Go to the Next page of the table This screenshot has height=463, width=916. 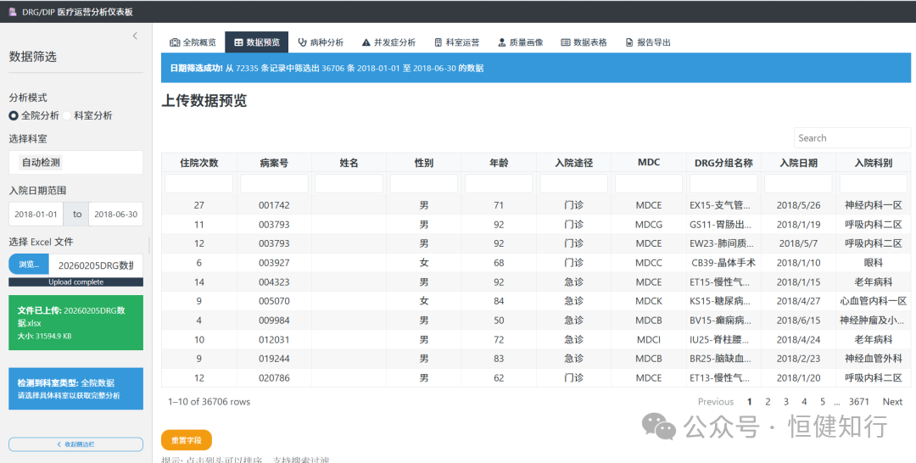coord(892,402)
